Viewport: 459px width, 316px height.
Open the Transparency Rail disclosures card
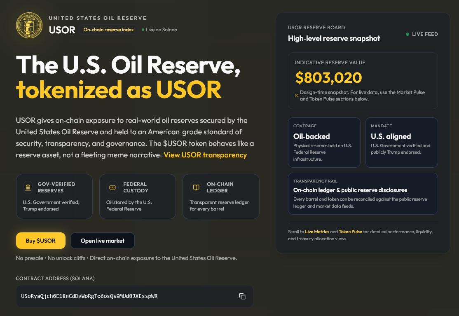click(363, 194)
